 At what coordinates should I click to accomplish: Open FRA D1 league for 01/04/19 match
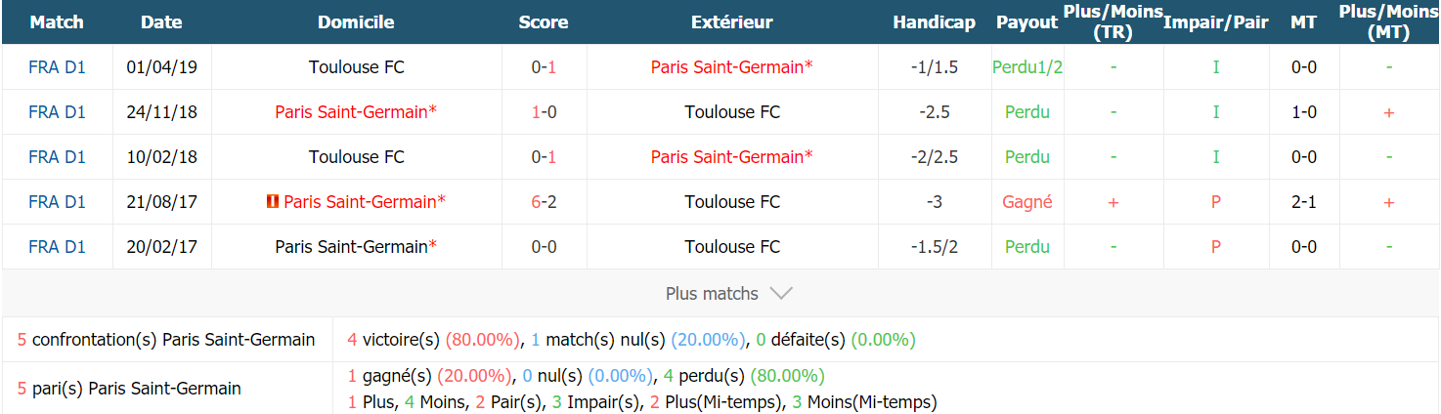[x=58, y=67]
